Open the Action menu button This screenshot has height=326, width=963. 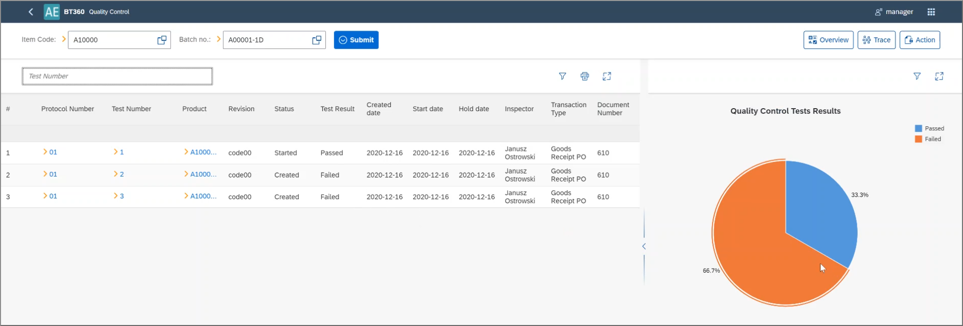coord(920,40)
